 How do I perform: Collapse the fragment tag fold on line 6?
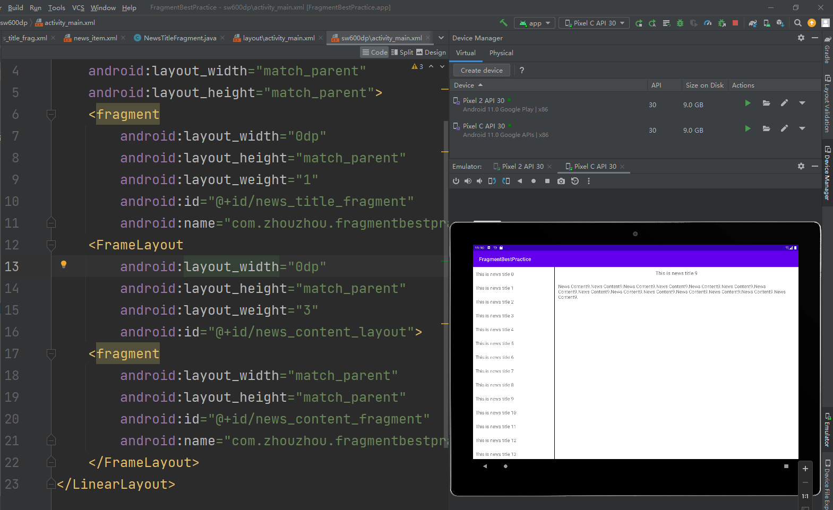[51, 114]
